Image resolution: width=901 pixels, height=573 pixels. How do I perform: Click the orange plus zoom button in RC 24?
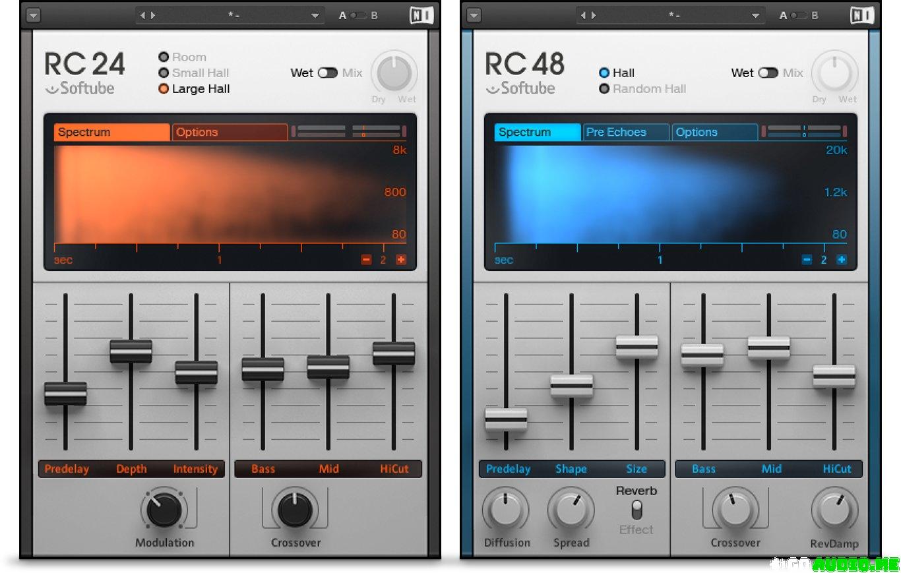tap(401, 260)
